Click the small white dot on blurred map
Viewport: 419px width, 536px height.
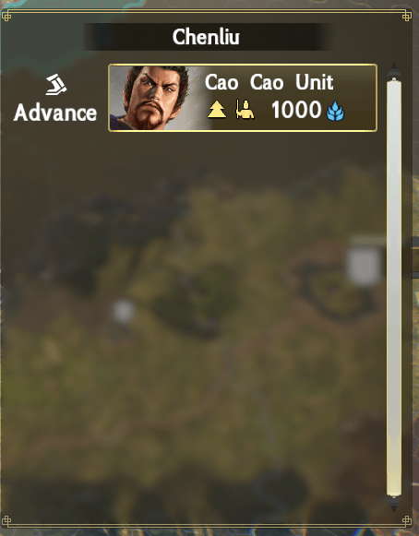pyautogui.click(x=123, y=311)
